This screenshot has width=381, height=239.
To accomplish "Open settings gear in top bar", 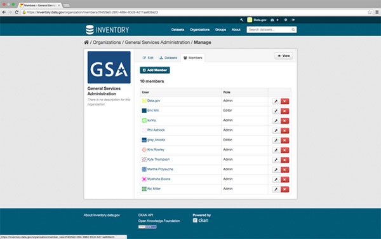I will tap(286, 20).
